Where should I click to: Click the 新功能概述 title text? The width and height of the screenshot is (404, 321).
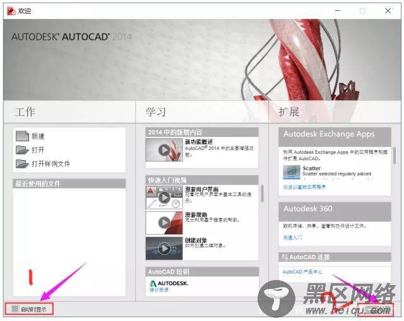(x=199, y=141)
